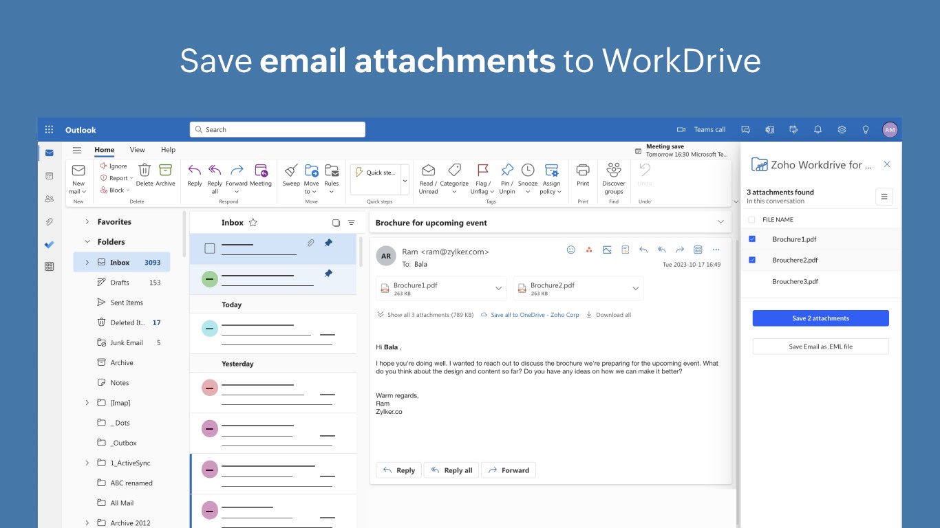The image size is (940, 528).
Task: Open notifications bell in header
Action: 818,129
